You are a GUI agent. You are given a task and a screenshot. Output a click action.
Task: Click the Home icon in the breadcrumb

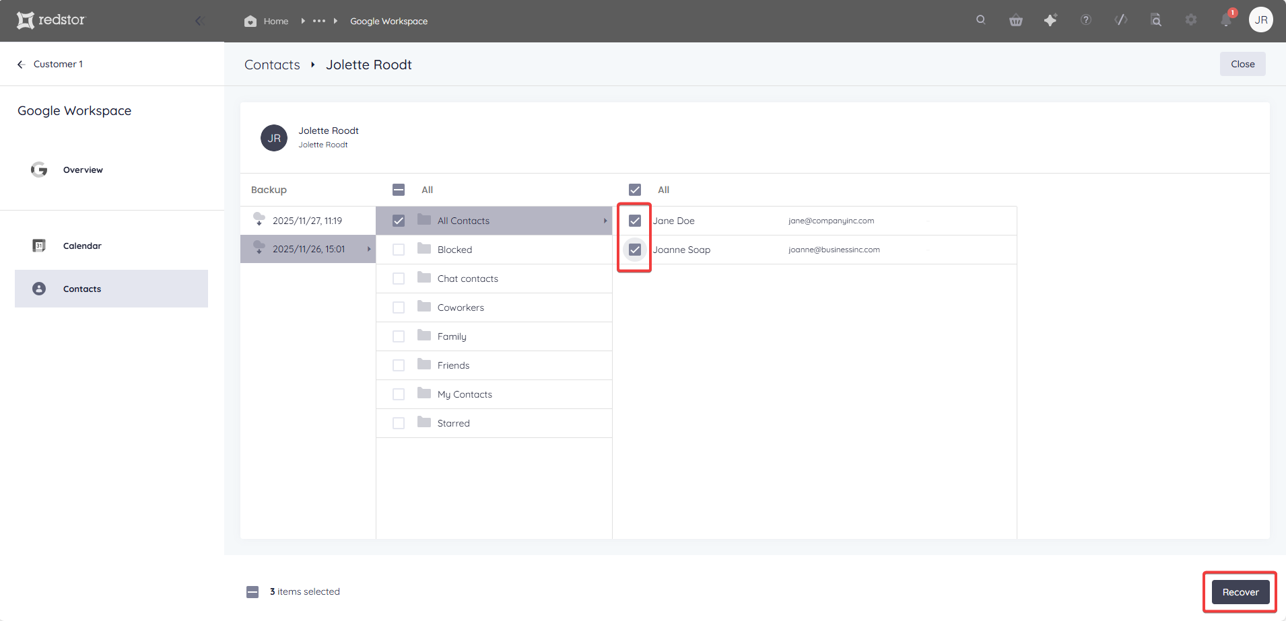click(250, 21)
